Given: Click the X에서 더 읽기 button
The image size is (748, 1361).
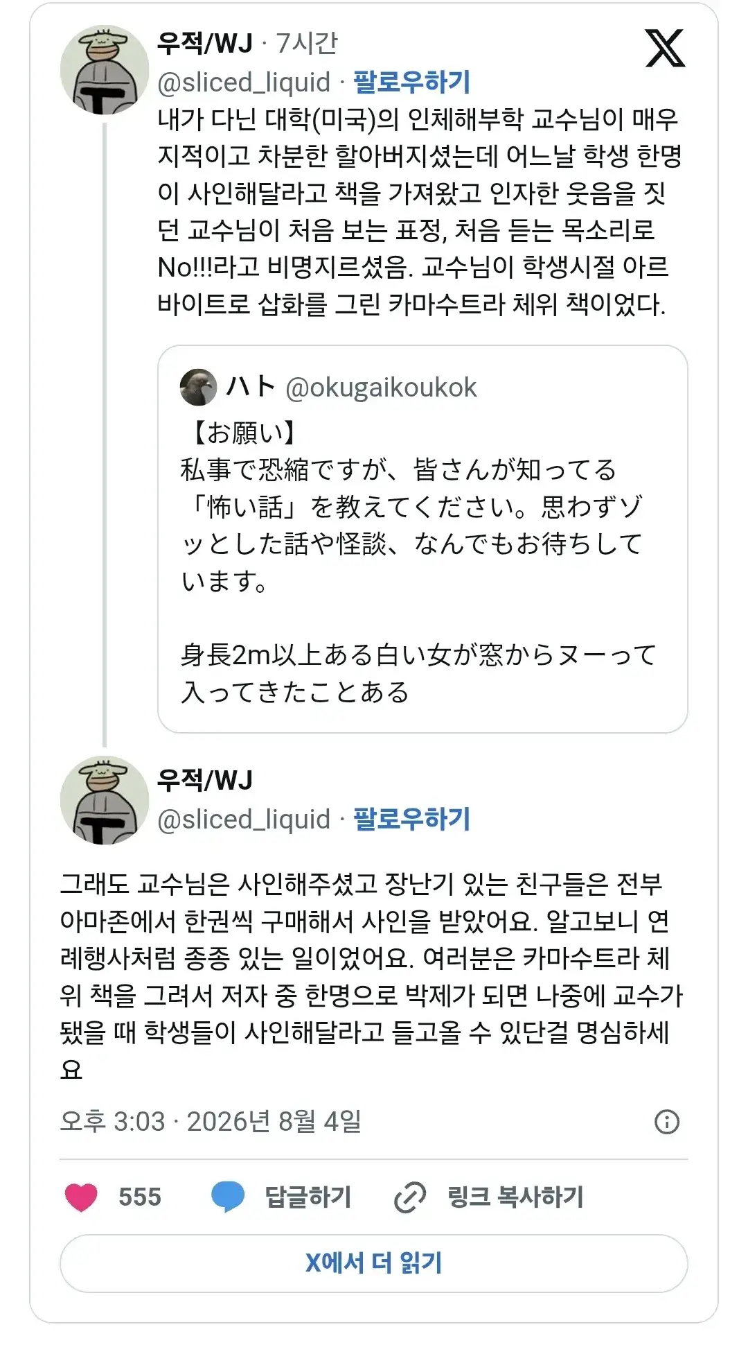Looking at the screenshot, I should point(374,1263).
